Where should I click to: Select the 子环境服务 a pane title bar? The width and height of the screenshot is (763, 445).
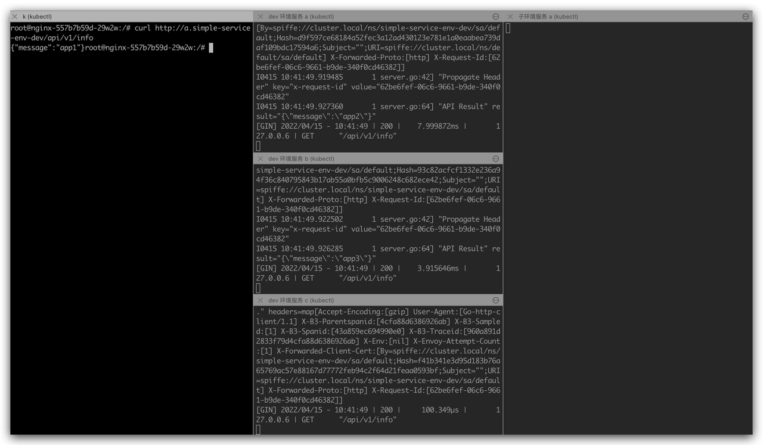coord(626,16)
